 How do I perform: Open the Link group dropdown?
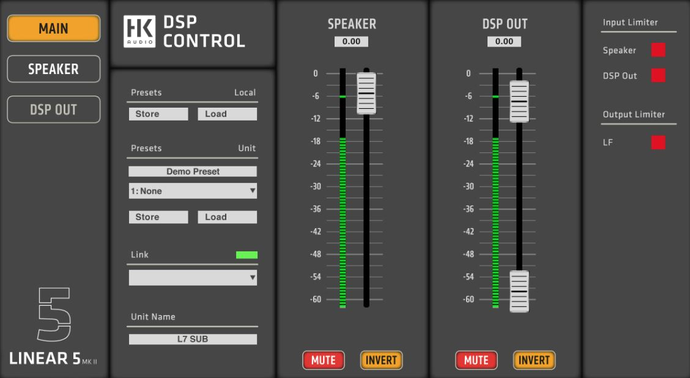coord(193,278)
